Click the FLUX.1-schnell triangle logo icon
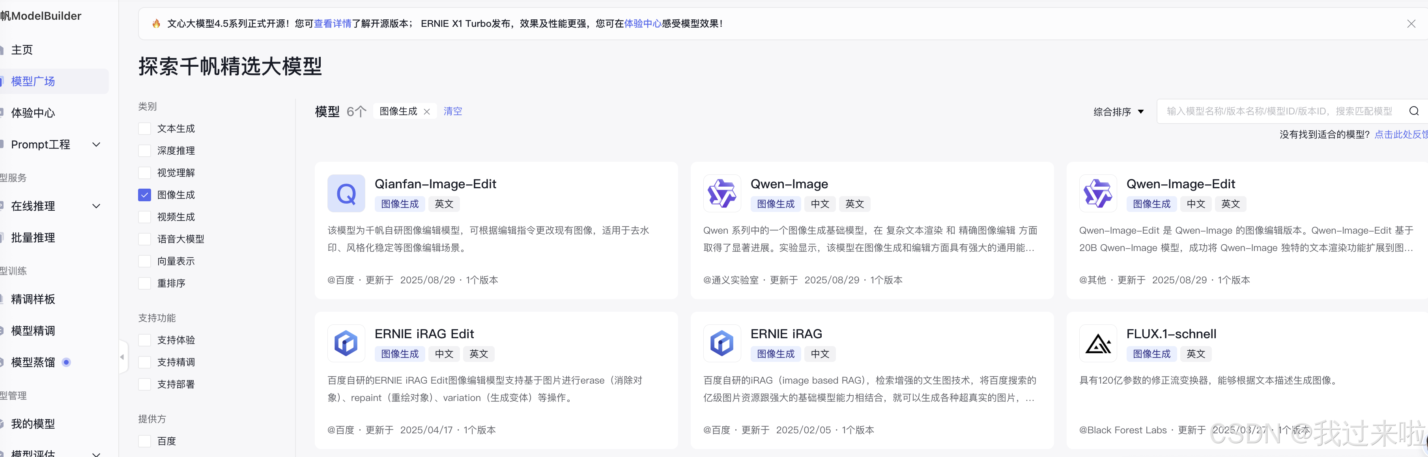The width and height of the screenshot is (1428, 457). tap(1097, 343)
